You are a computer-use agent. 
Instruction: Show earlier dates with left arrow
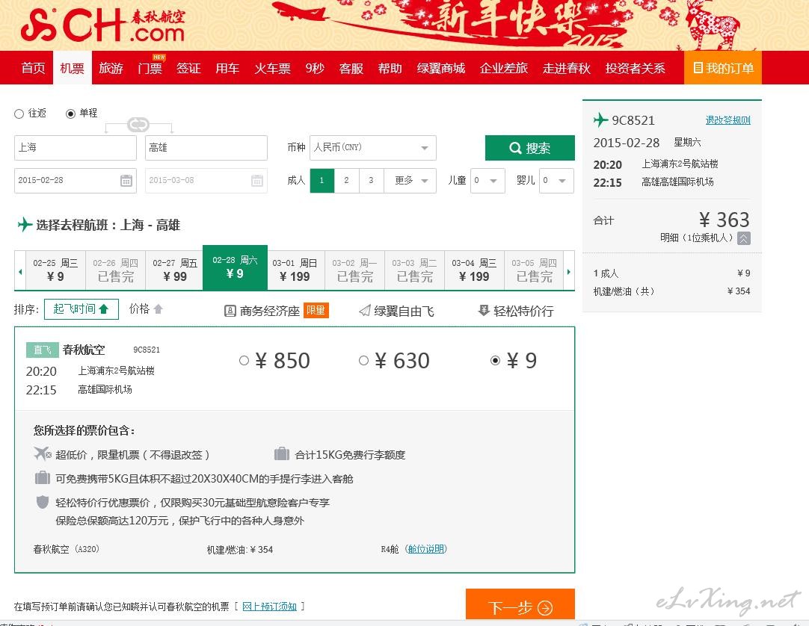tap(20, 271)
